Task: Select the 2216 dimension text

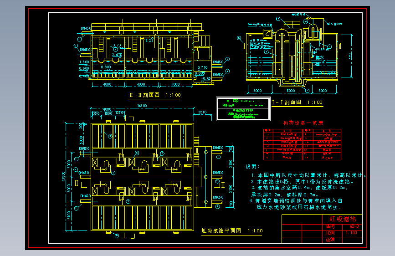Action: pyautogui.click(x=202, y=112)
